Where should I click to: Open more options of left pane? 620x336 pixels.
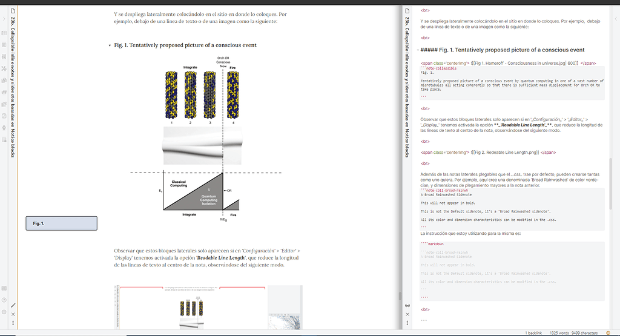[13, 323]
